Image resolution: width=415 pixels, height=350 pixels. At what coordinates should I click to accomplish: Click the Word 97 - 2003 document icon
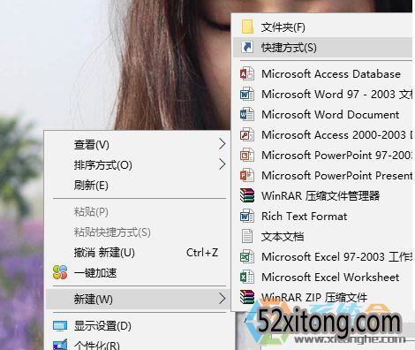(247, 95)
